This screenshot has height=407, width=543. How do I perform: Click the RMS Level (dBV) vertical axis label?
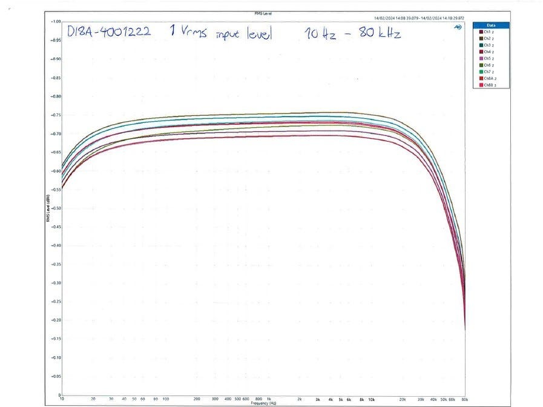coord(48,208)
